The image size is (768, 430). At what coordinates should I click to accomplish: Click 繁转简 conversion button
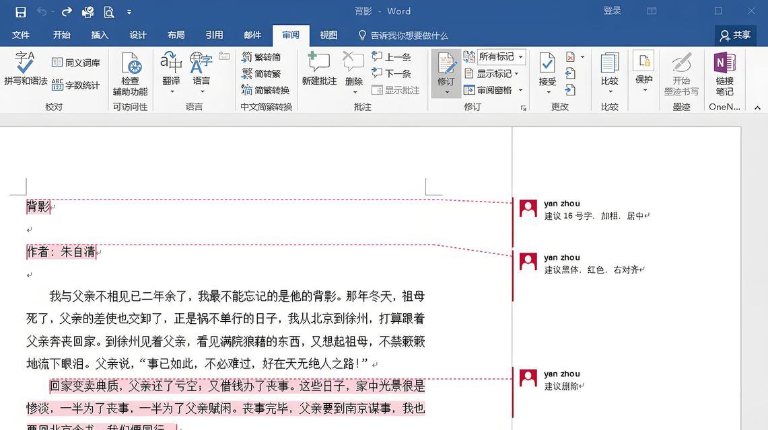pyautogui.click(x=261, y=57)
